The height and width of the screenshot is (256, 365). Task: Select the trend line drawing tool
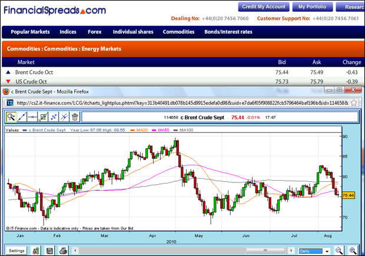(22, 117)
